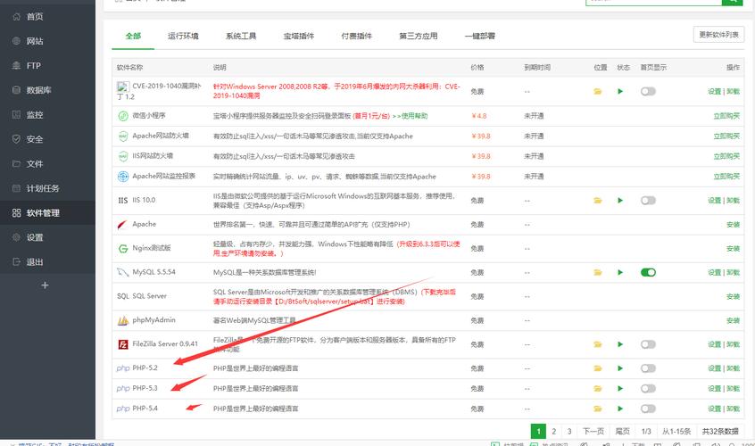Switch to the 全部 tab
Screen dimensions: 755x446
tap(133, 36)
